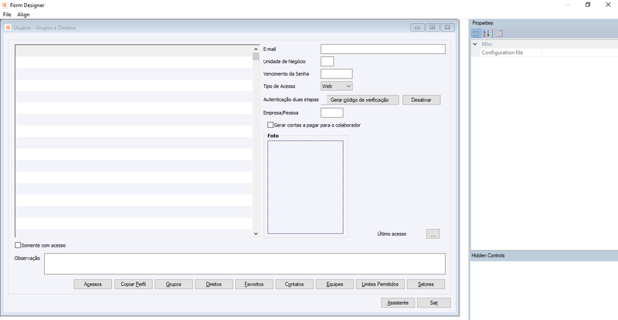Select the first row of the user grid

pyautogui.click(x=134, y=51)
